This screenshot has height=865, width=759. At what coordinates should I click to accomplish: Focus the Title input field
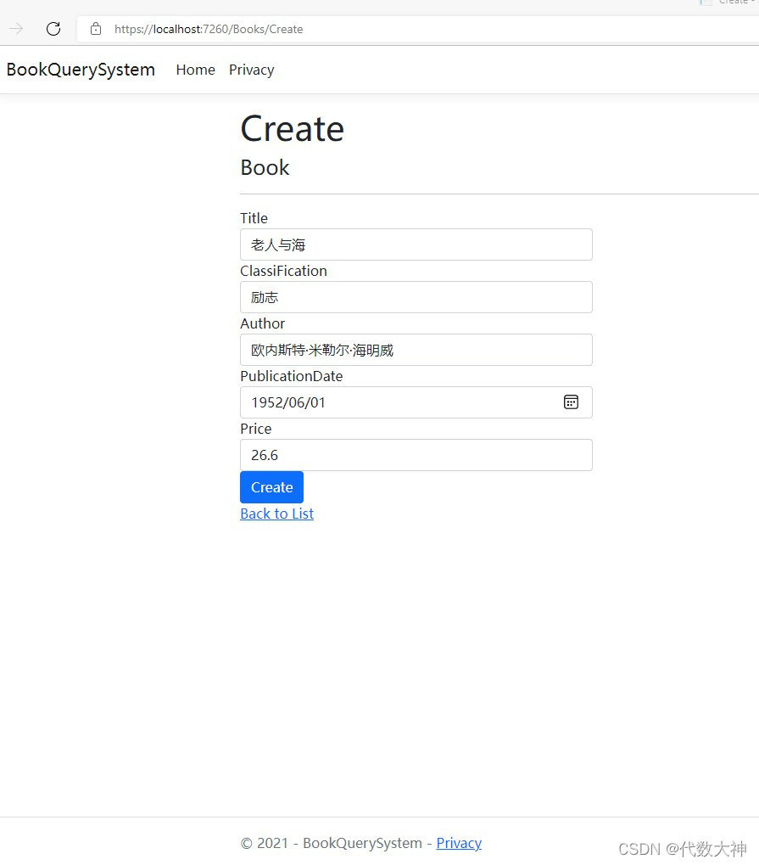click(x=416, y=244)
